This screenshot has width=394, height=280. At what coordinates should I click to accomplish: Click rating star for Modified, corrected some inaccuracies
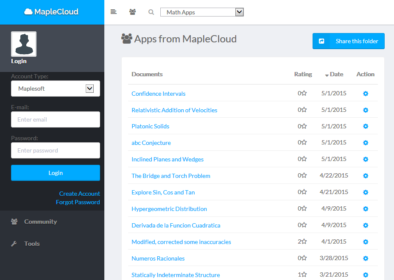304,241
